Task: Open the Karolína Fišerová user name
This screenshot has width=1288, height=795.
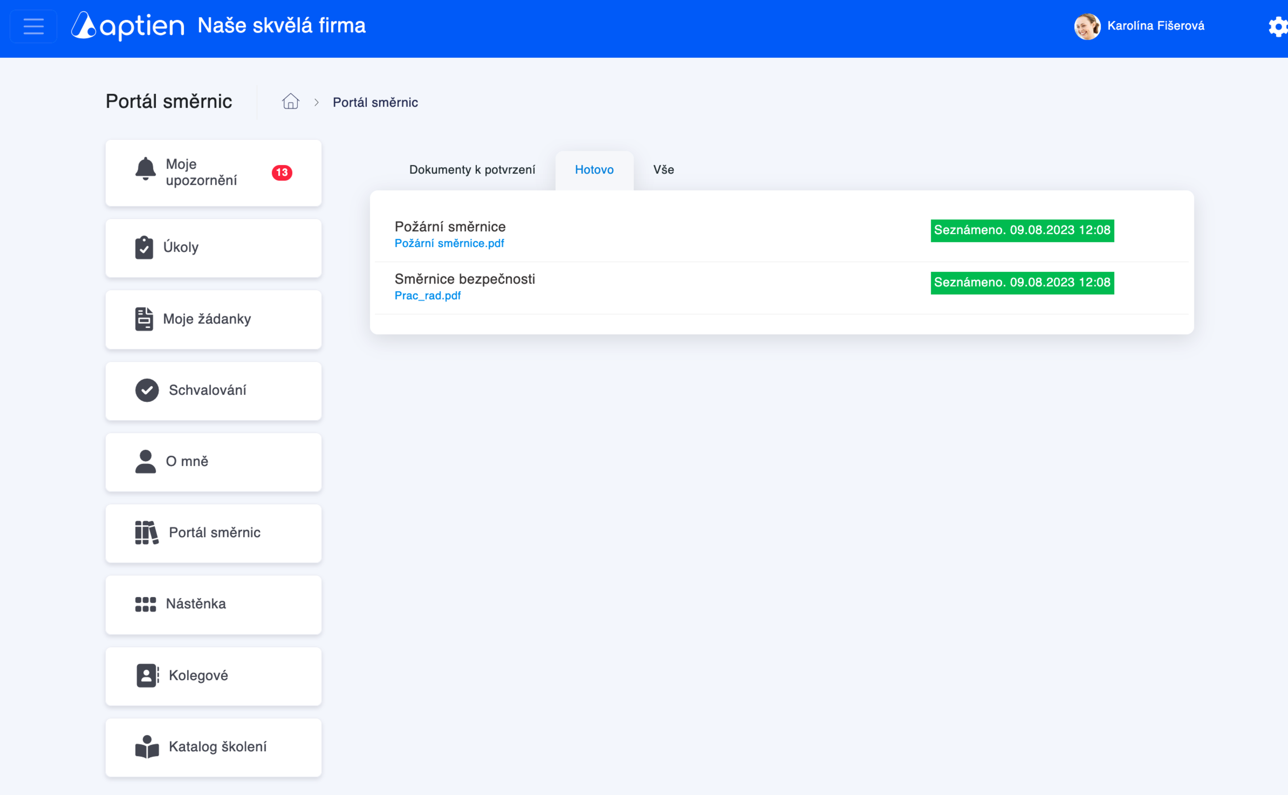Action: tap(1156, 26)
